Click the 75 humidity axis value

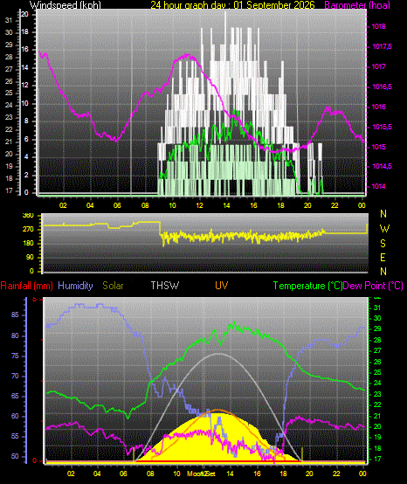pyautogui.click(x=15, y=356)
